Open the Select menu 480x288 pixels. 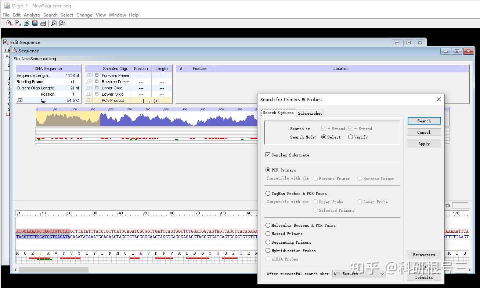tap(67, 15)
